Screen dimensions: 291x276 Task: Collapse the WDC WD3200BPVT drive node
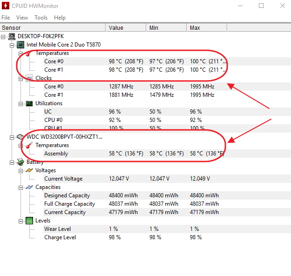click(12, 137)
